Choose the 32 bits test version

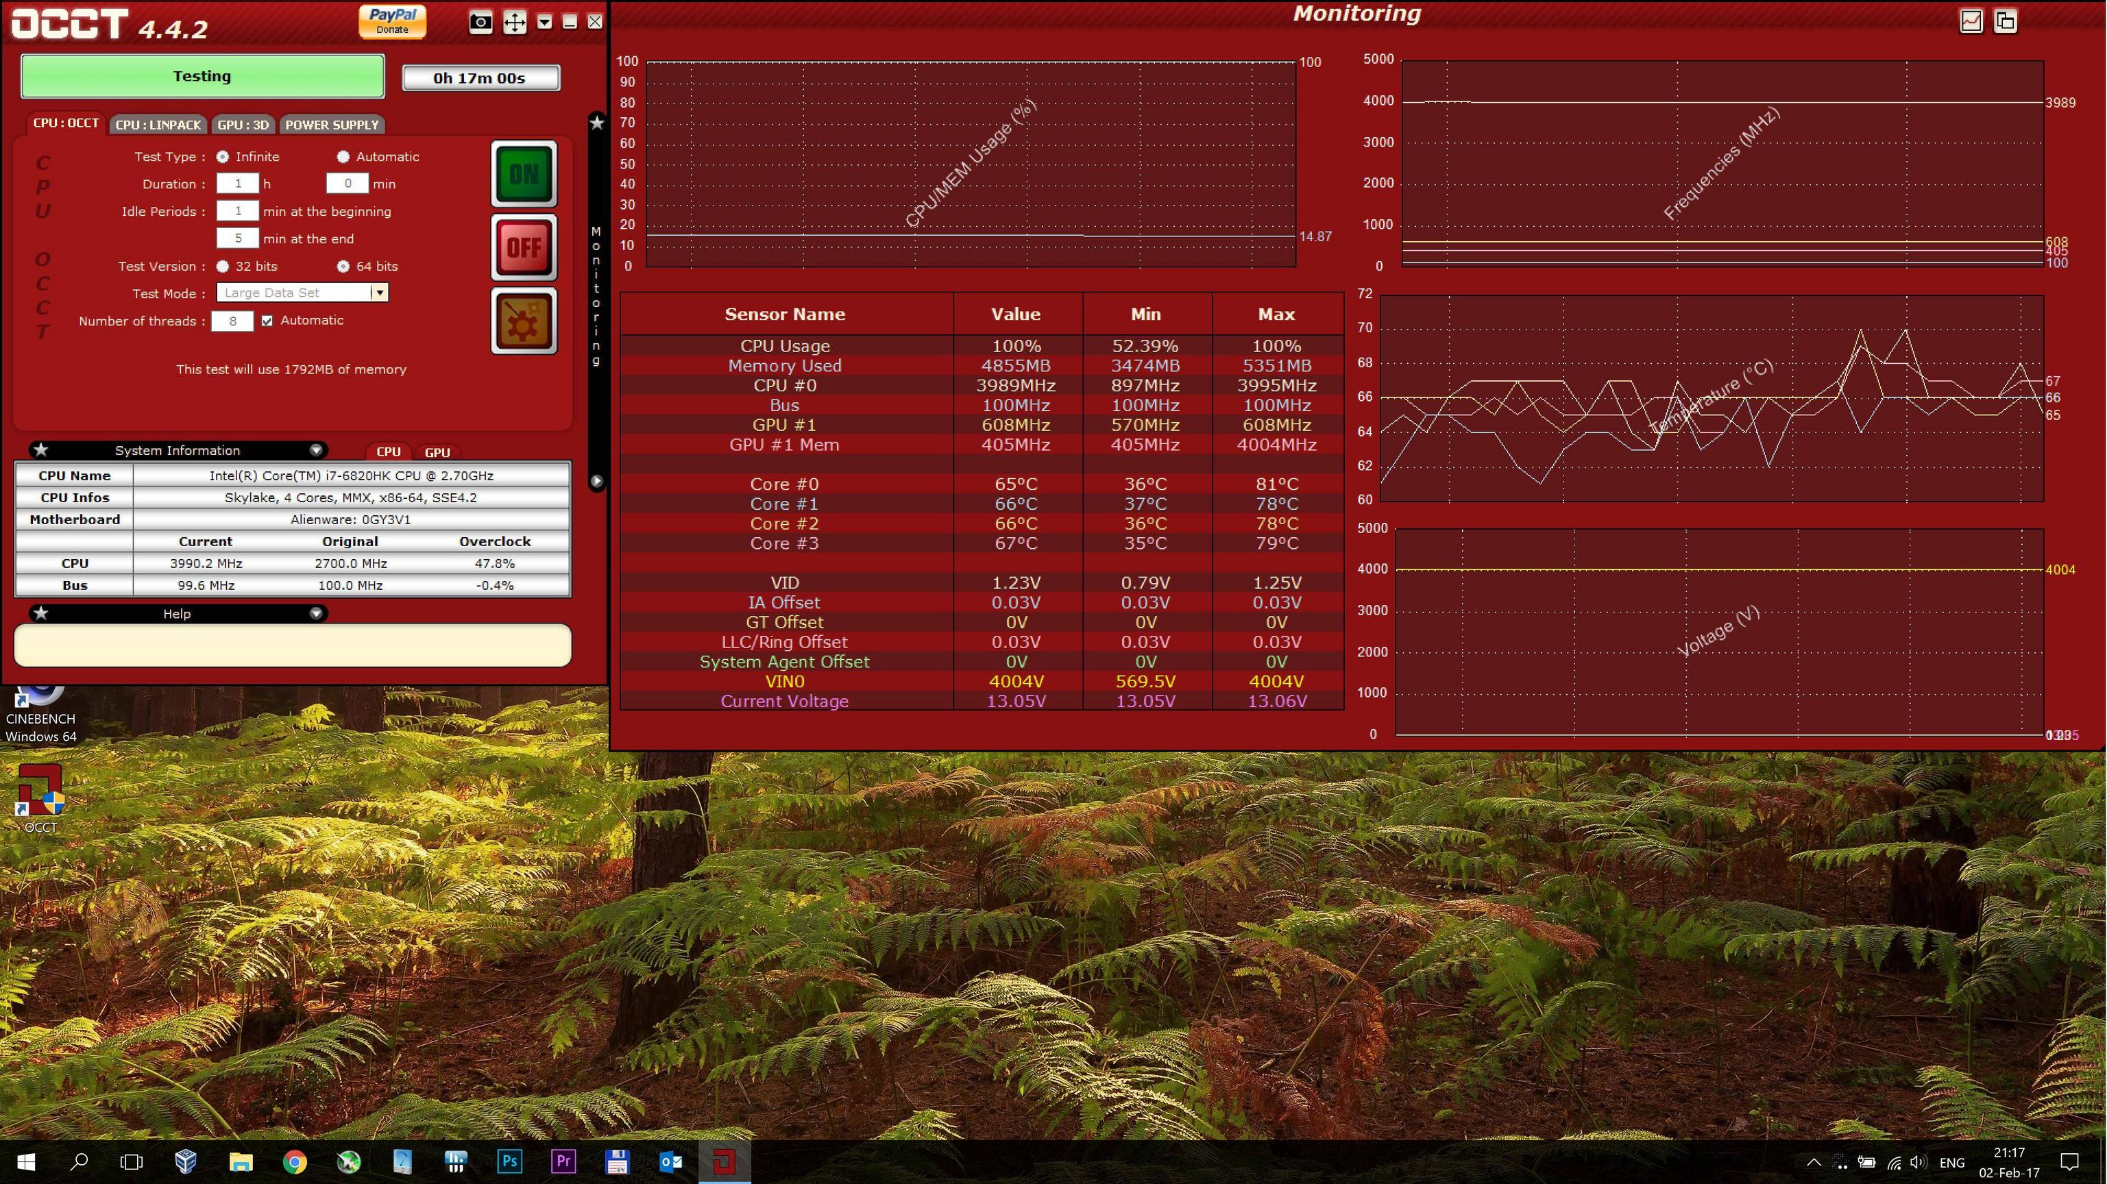[x=223, y=266]
